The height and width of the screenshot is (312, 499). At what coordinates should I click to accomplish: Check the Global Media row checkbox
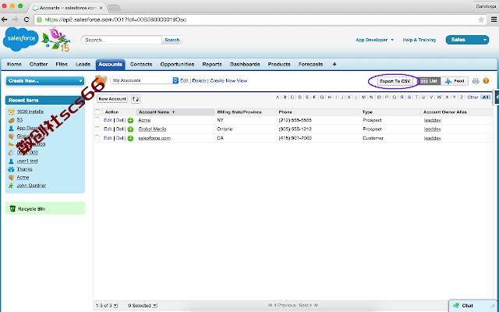pos(97,129)
